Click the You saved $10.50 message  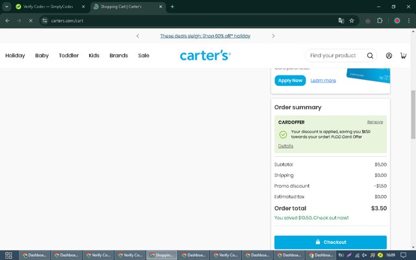click(311, 218)
